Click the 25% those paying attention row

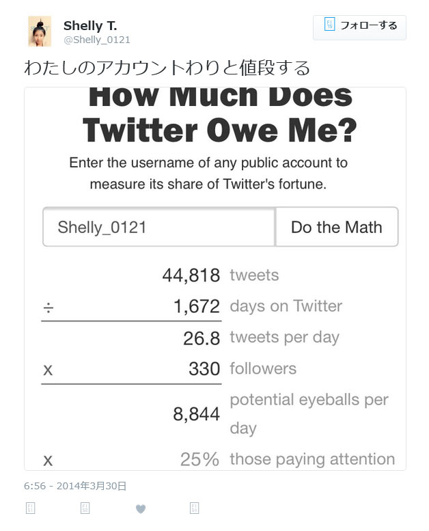point(219,459)
